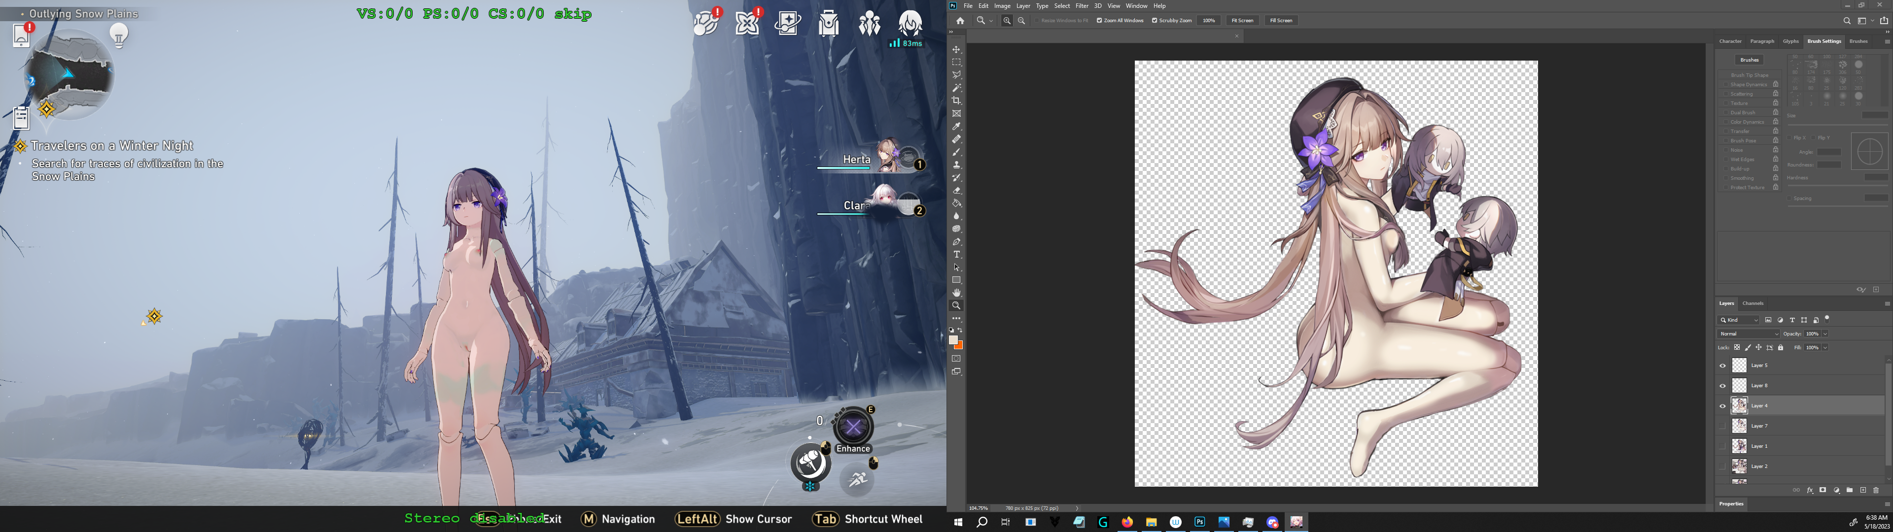The height and width of the screenshot is (532, 1893).
Task: Expand the Fill slider arrow
Action: (1824, 348)
